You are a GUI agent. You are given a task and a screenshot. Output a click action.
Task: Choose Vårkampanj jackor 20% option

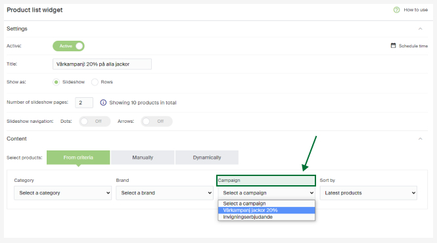[x=267, y=210]
